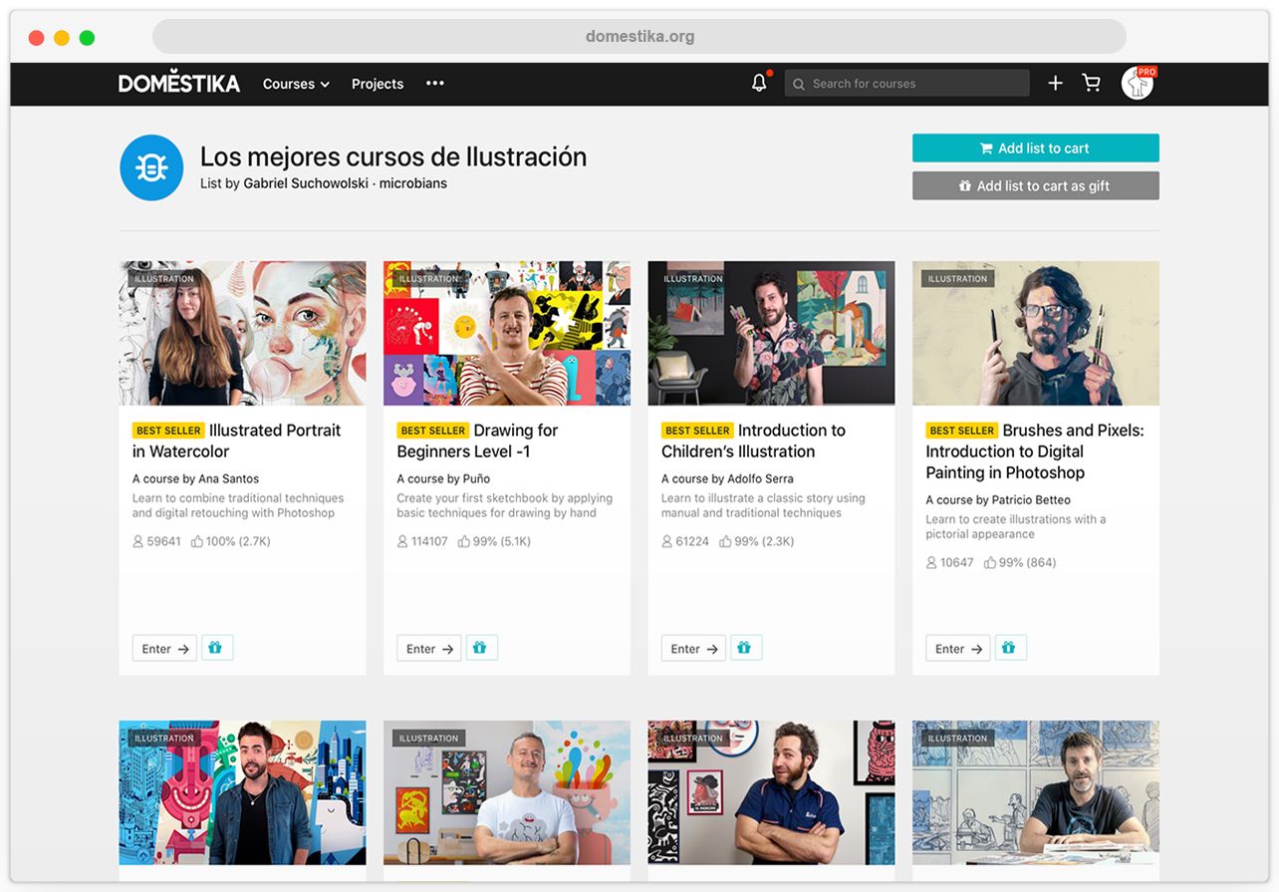Open the Puño course thumbnail image

coord(506,334)
